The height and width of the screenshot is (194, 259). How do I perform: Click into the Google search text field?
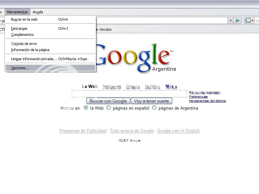129,94
